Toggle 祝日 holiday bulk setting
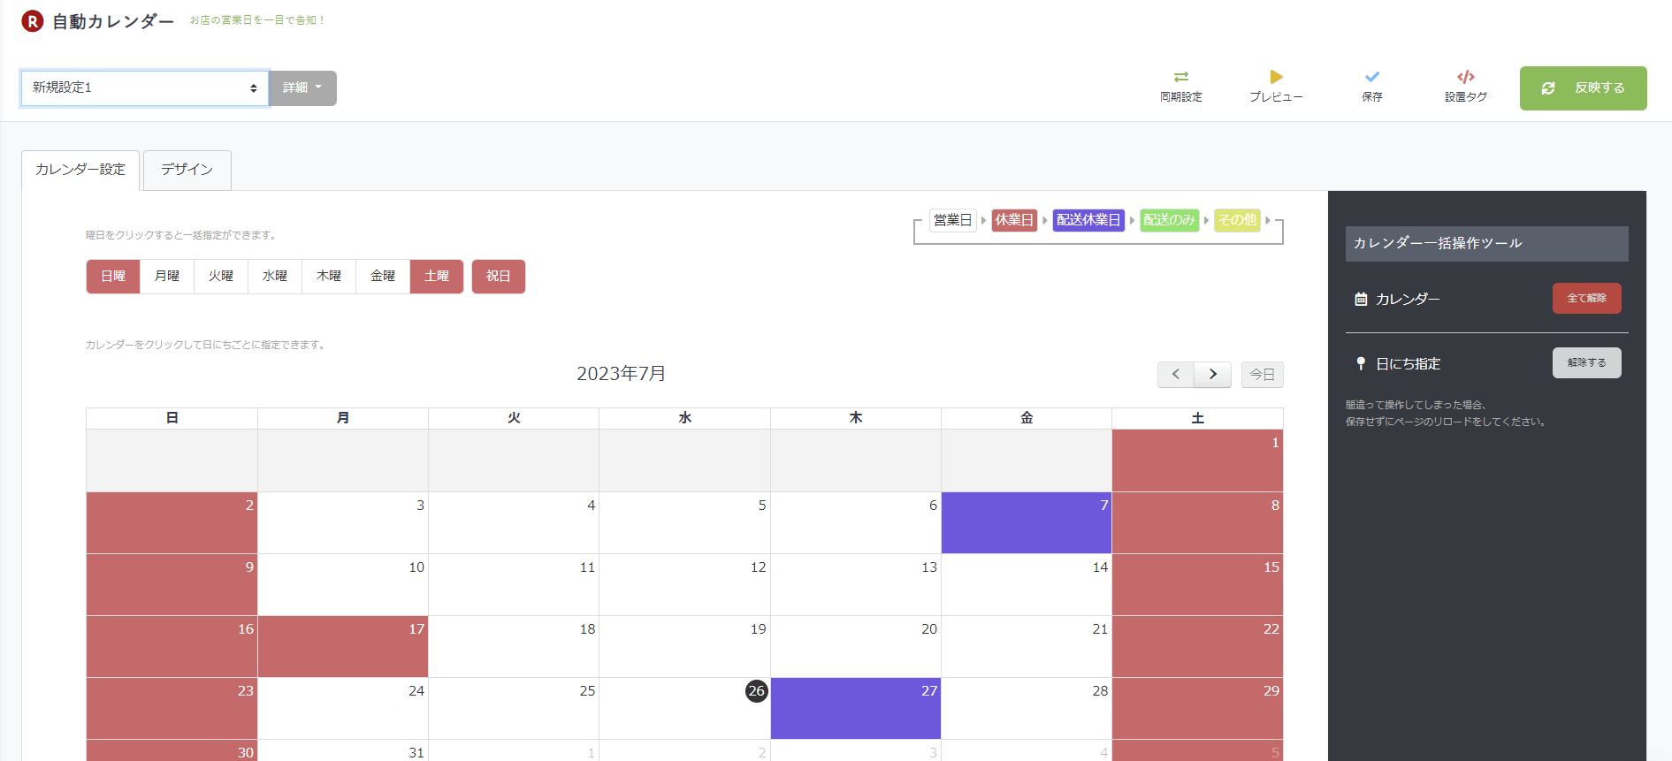 499,277
